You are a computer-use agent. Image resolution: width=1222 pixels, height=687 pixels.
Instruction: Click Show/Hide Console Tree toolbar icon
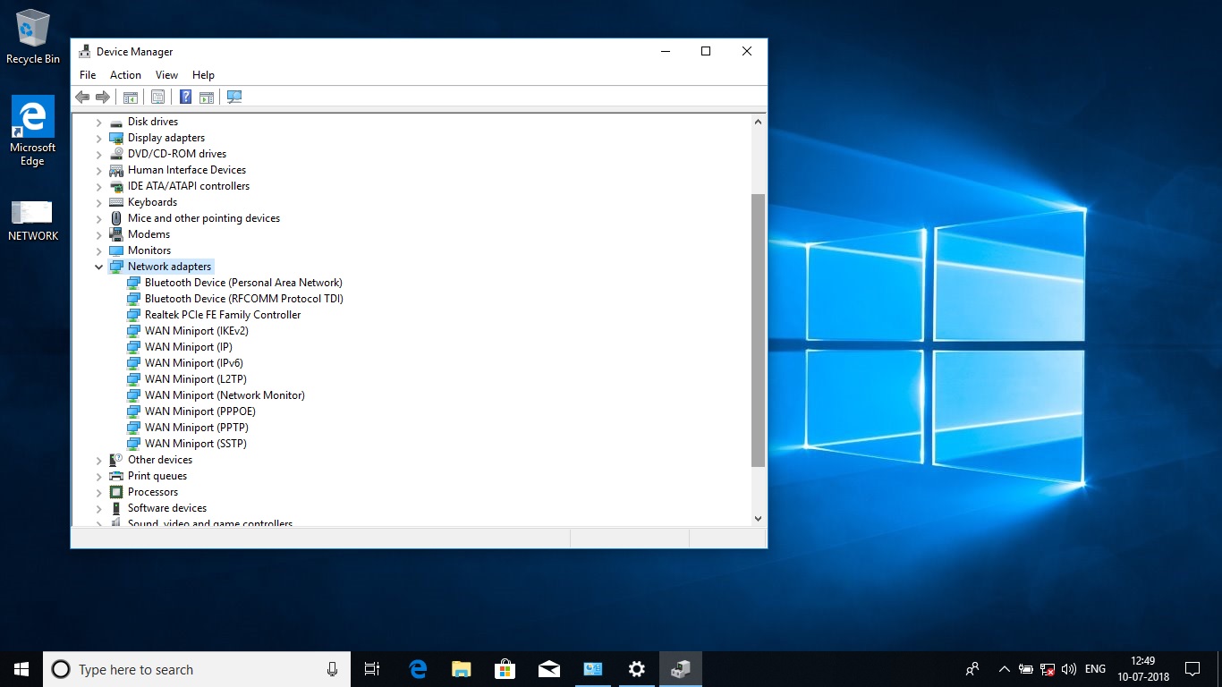tap(131, 97)
